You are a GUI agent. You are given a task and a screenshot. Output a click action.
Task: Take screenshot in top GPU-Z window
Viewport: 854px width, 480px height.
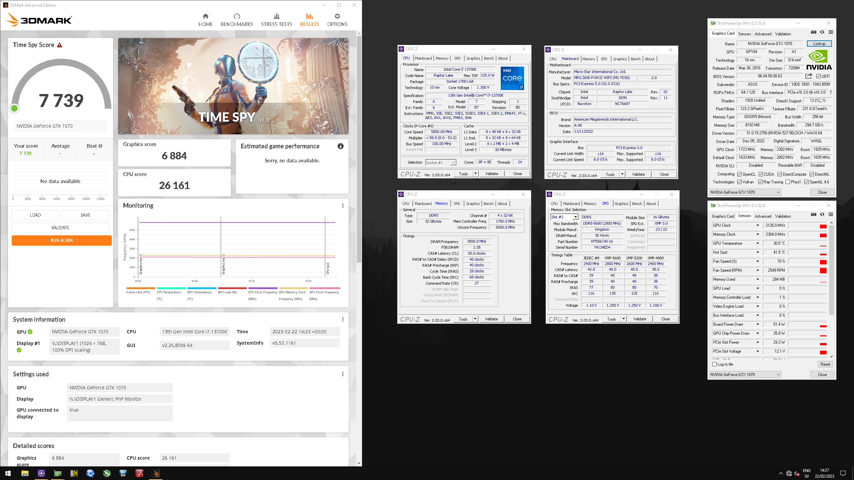814,32
